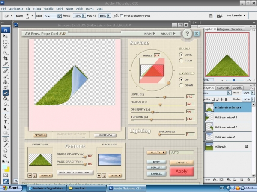Open the Folyatás flow slider arrow
The height and width of the screenshot is (192, 257).
[108, 16]
